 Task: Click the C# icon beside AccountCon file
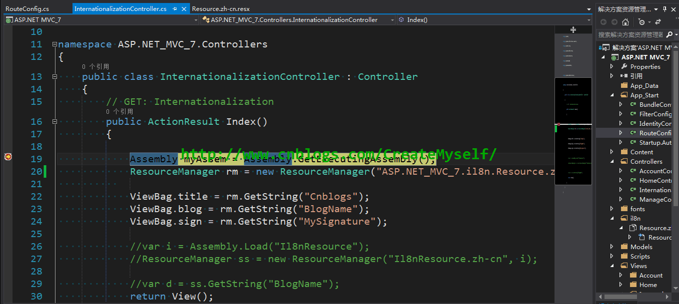click(633, 171)
